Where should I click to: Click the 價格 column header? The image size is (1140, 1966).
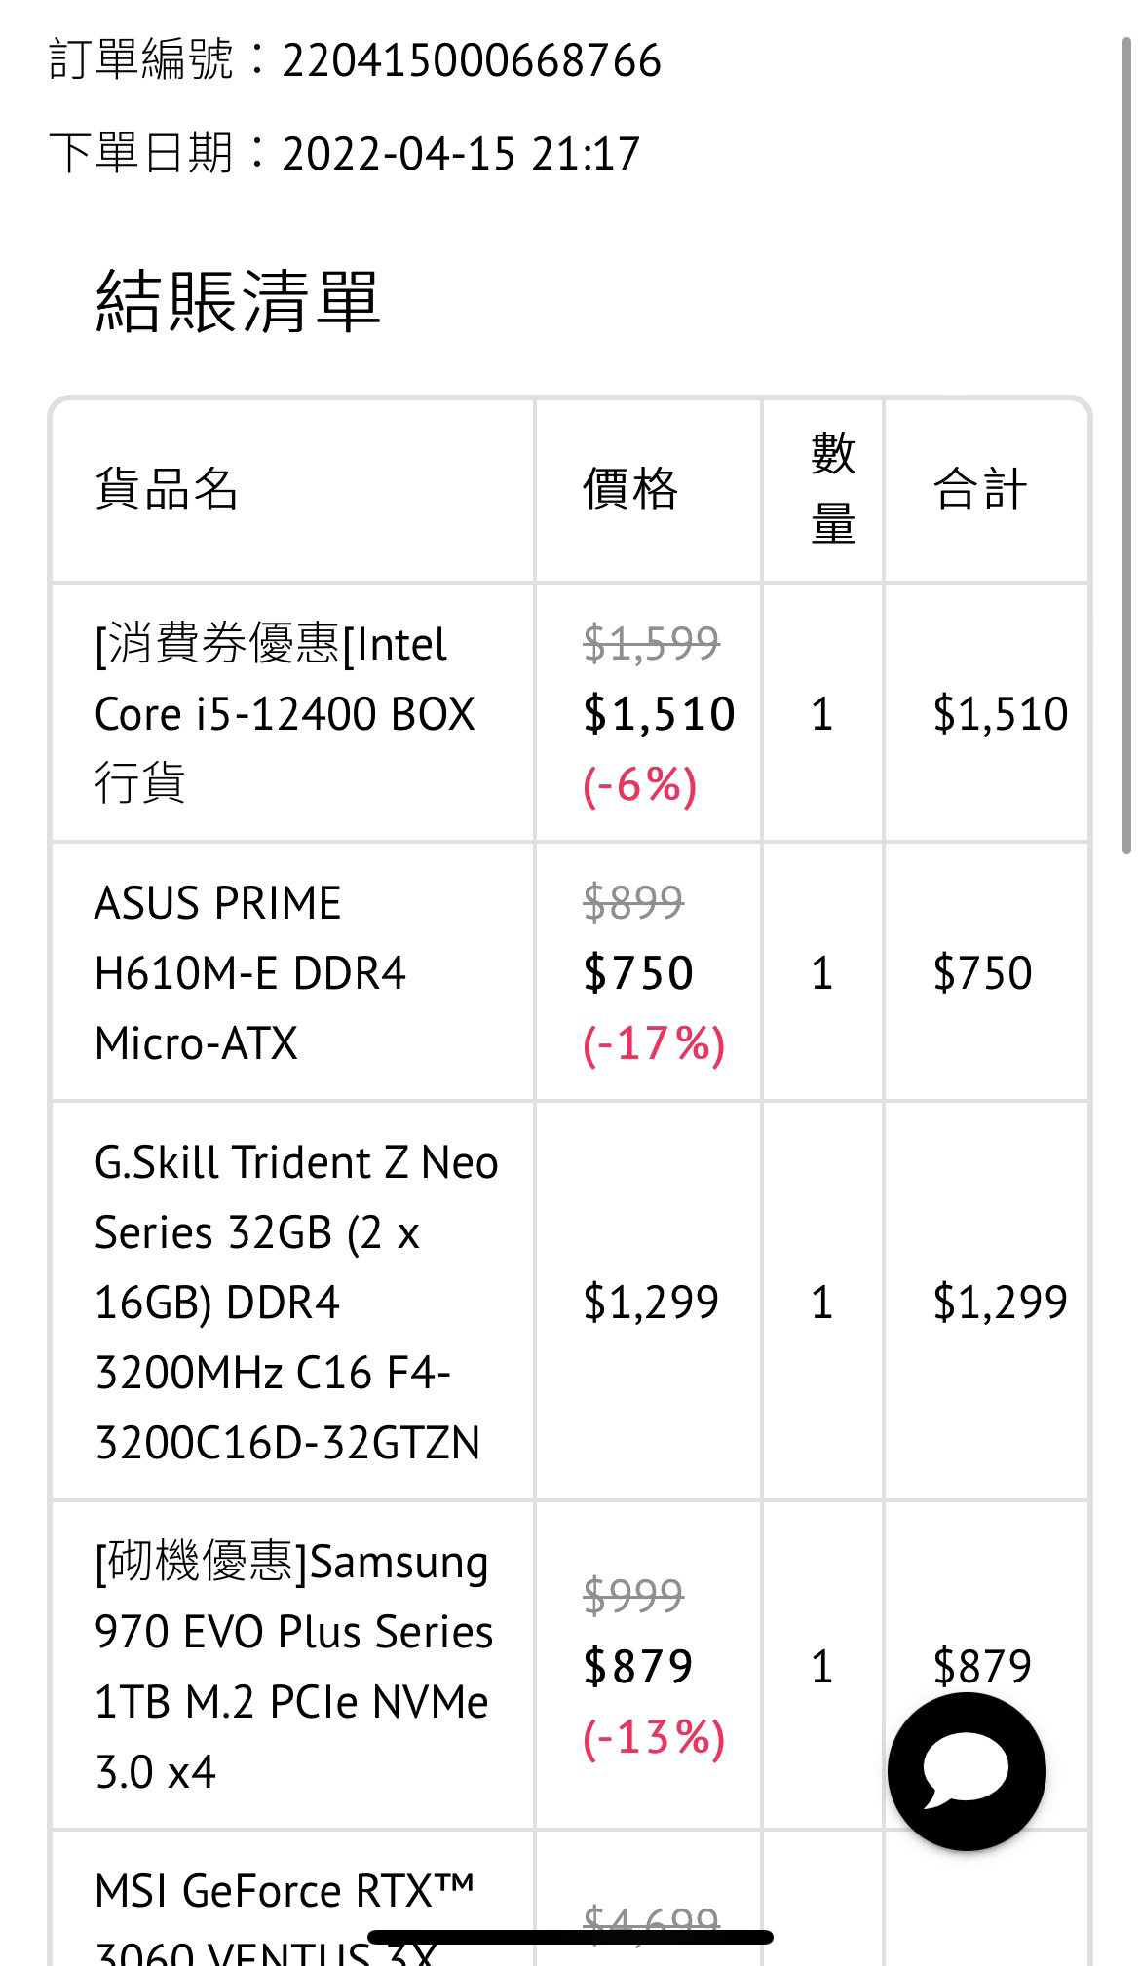pos(630,488)
